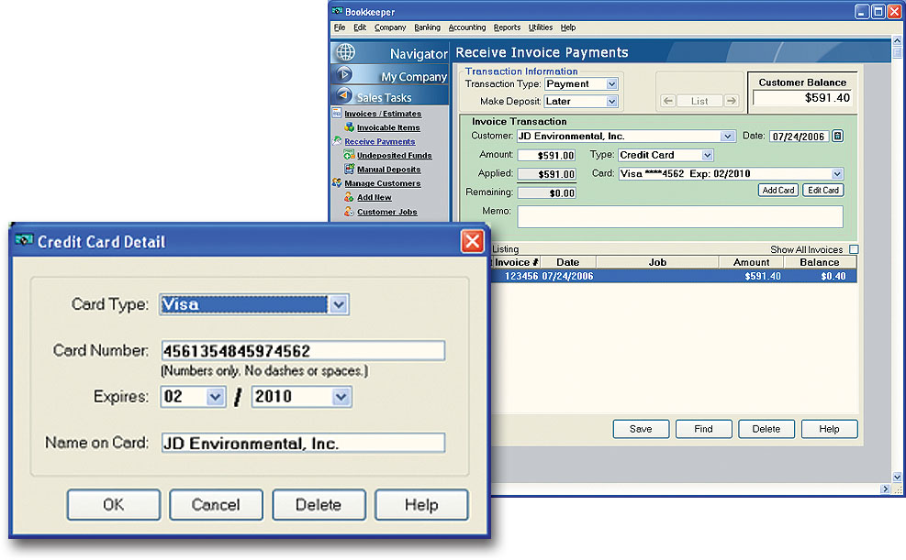Open the Invoicable Items link

coord(388,127)
